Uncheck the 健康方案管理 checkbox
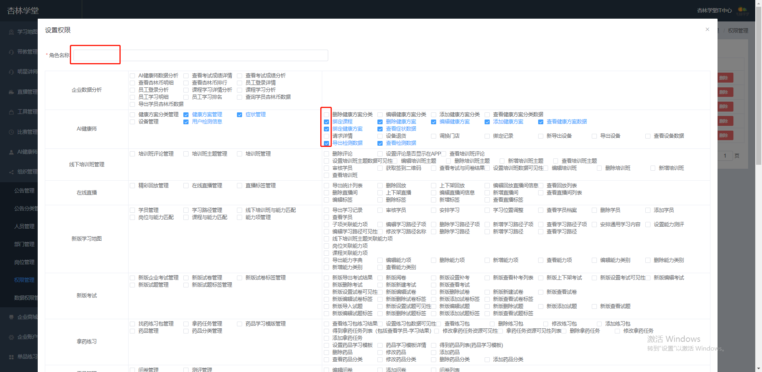This screenshot has height=372, width=762. pos(186,115)
